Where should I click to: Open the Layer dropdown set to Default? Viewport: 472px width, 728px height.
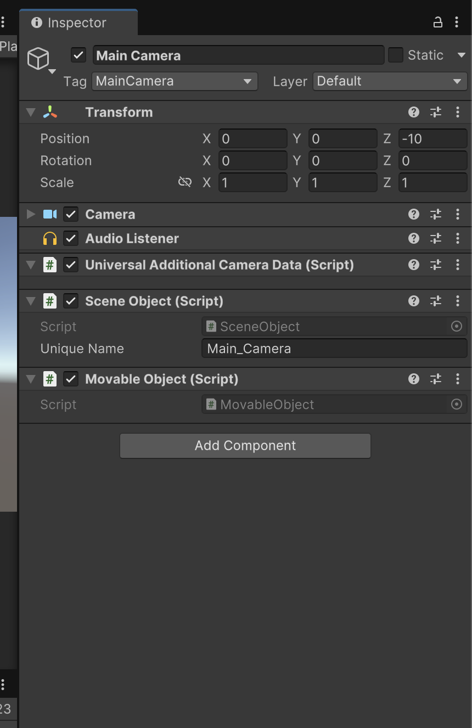tap(390, 81)
